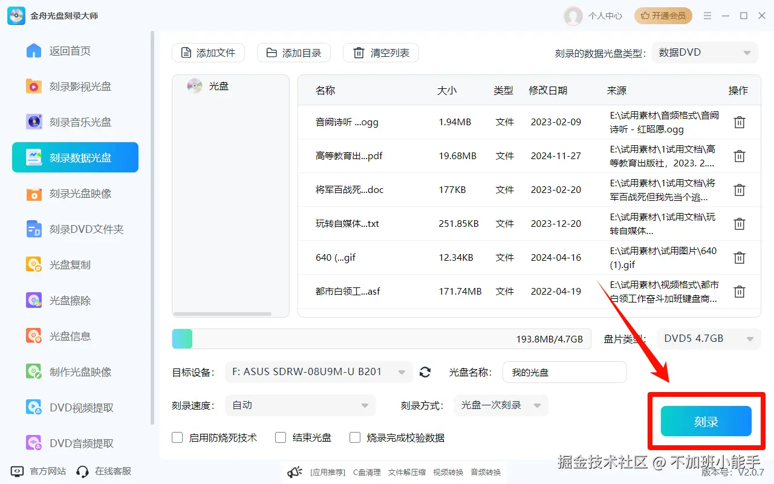Select the 刻录数据光盘 sidebar item
This screenshot has height=484, width=774.
click(x=75, y=157)
